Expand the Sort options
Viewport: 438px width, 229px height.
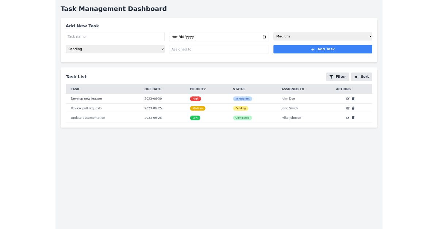pos(361,77)
